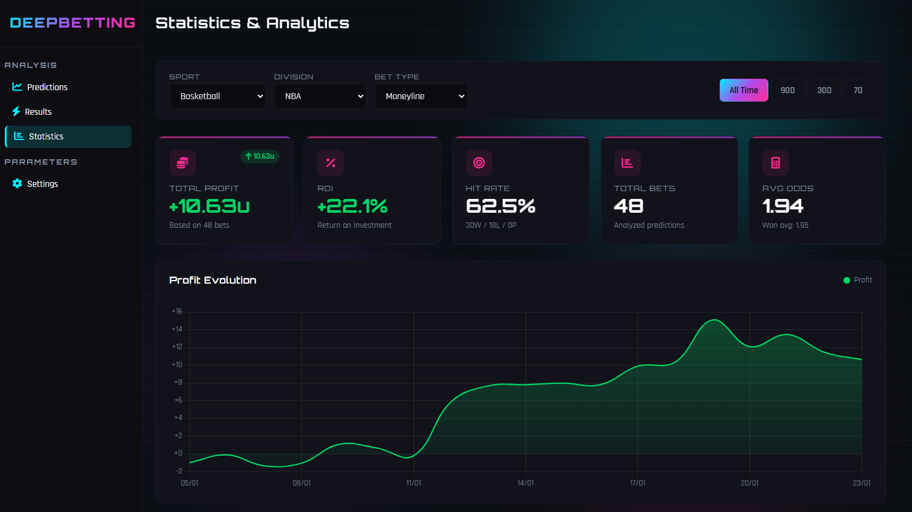Select the 7D time filter
Screen dimensions: 912x512
(858, 90)
